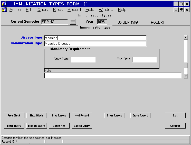This screenshot has height=145, width=191.
Task: Advance with the Next Record button
Action: coord(82,115)
